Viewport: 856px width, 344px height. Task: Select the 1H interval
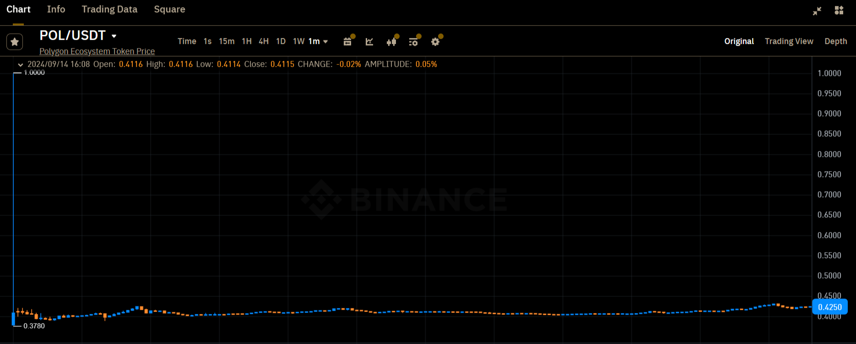click(247, 41)
